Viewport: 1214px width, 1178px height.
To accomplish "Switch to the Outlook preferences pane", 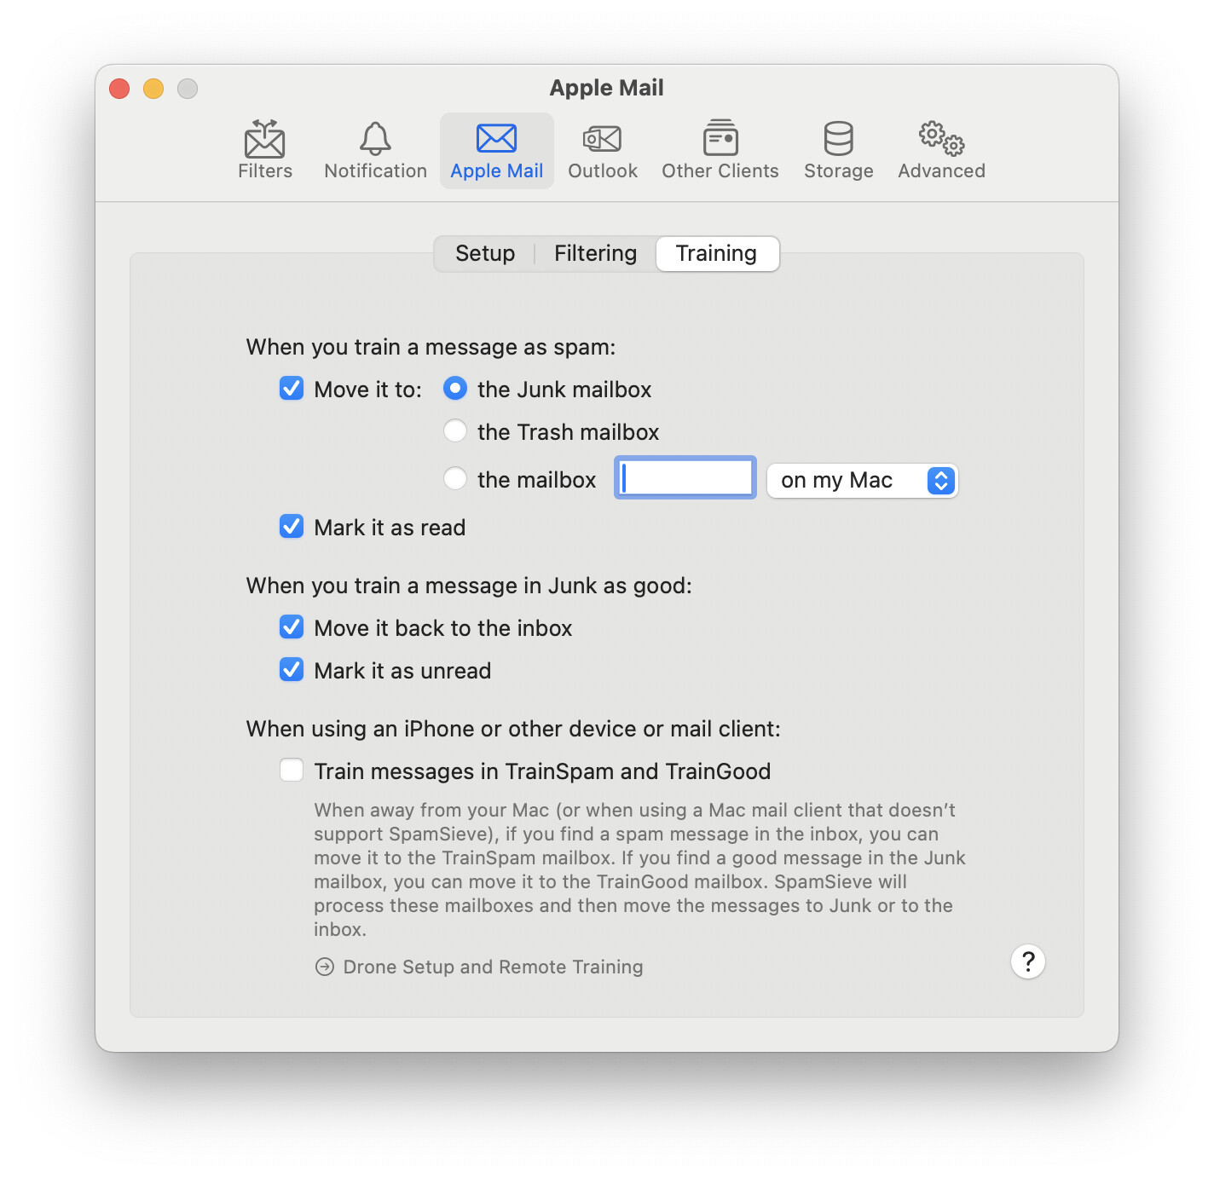I will click(602, 150).
